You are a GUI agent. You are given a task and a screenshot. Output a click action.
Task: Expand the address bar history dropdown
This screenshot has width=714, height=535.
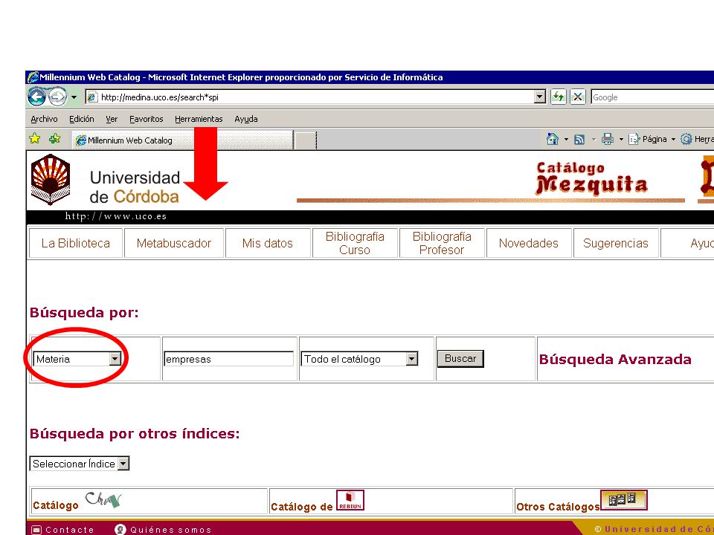click(540, 97)
